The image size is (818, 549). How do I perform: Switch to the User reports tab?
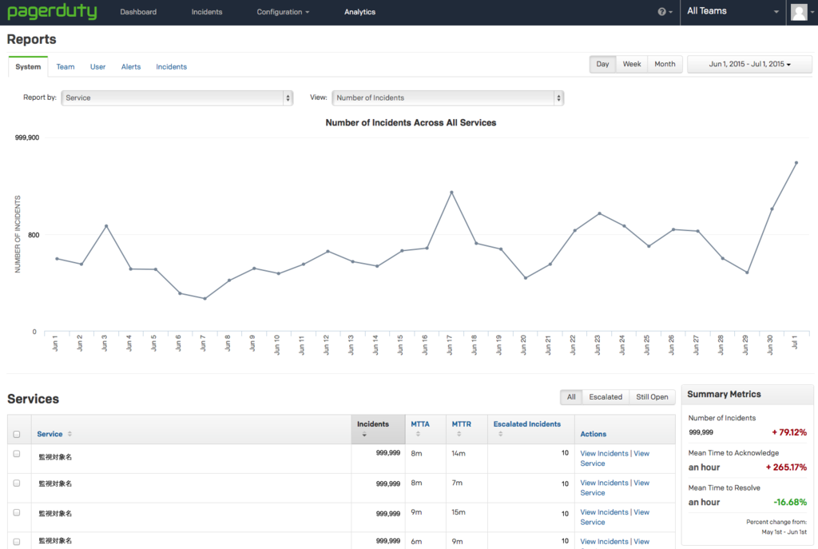(x=97, y=67)
